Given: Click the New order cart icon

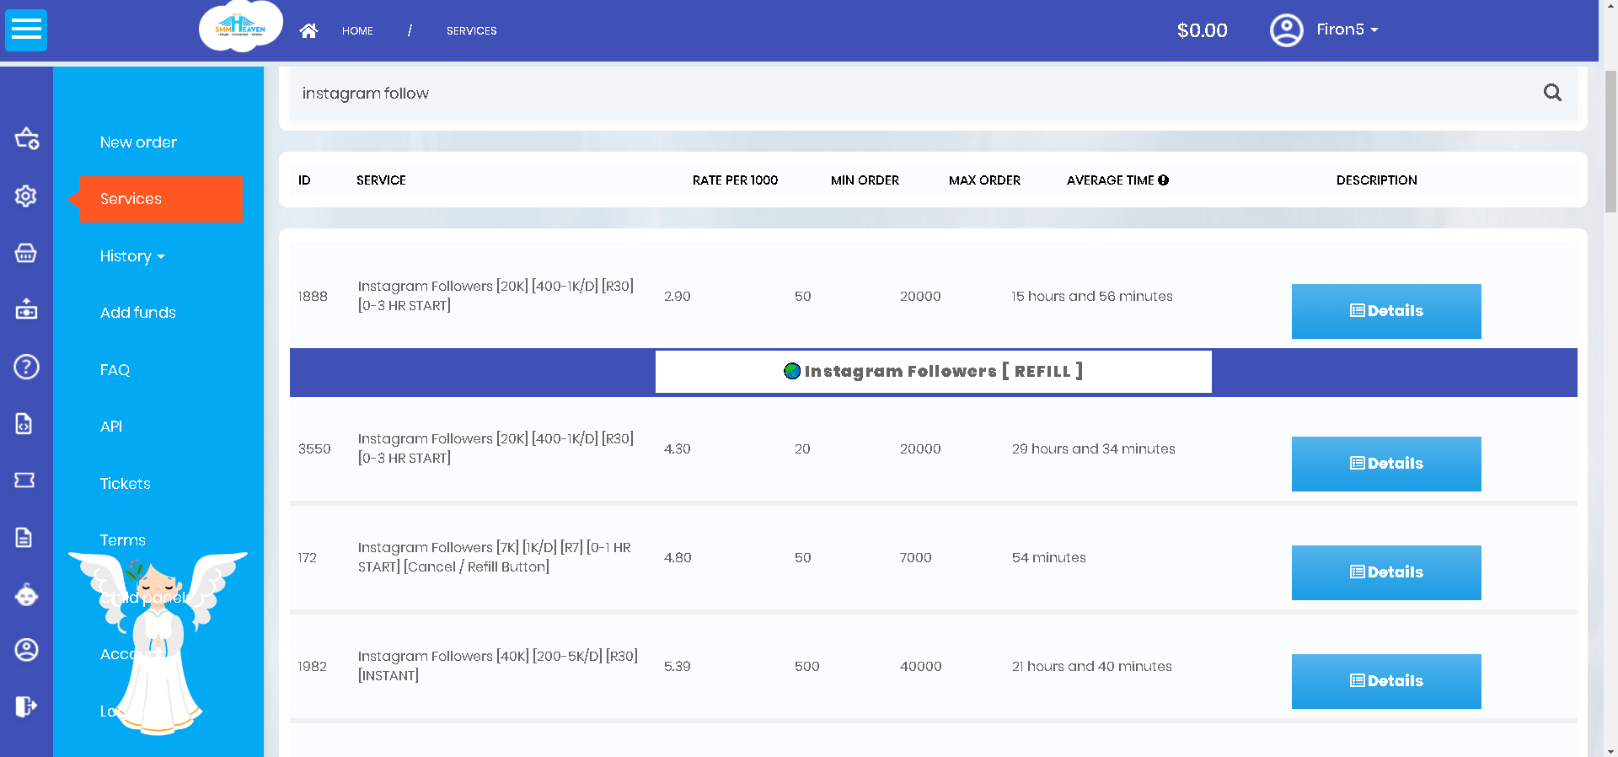Looking at the screenshot, I should coord(26,138).
